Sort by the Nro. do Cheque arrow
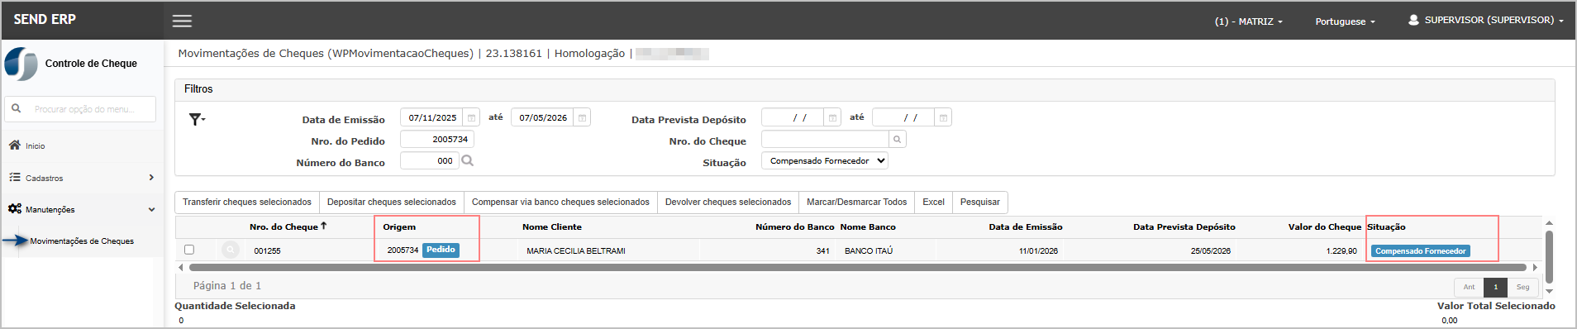The height and width of the screenshot is (329, 1577). tap(323, 226)
